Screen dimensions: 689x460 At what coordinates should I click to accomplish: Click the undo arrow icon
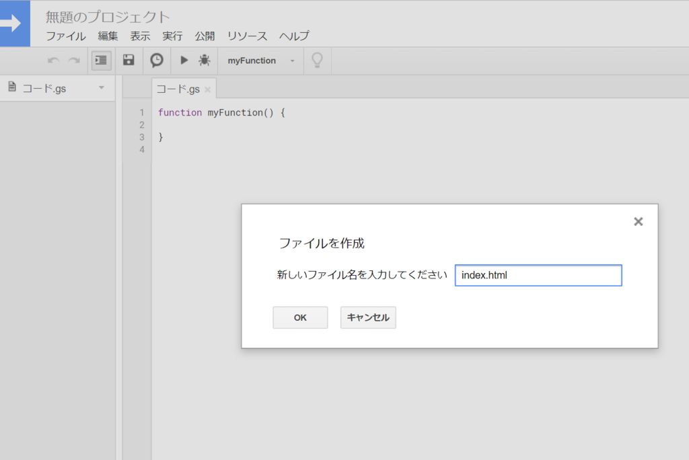click(53, 61)
